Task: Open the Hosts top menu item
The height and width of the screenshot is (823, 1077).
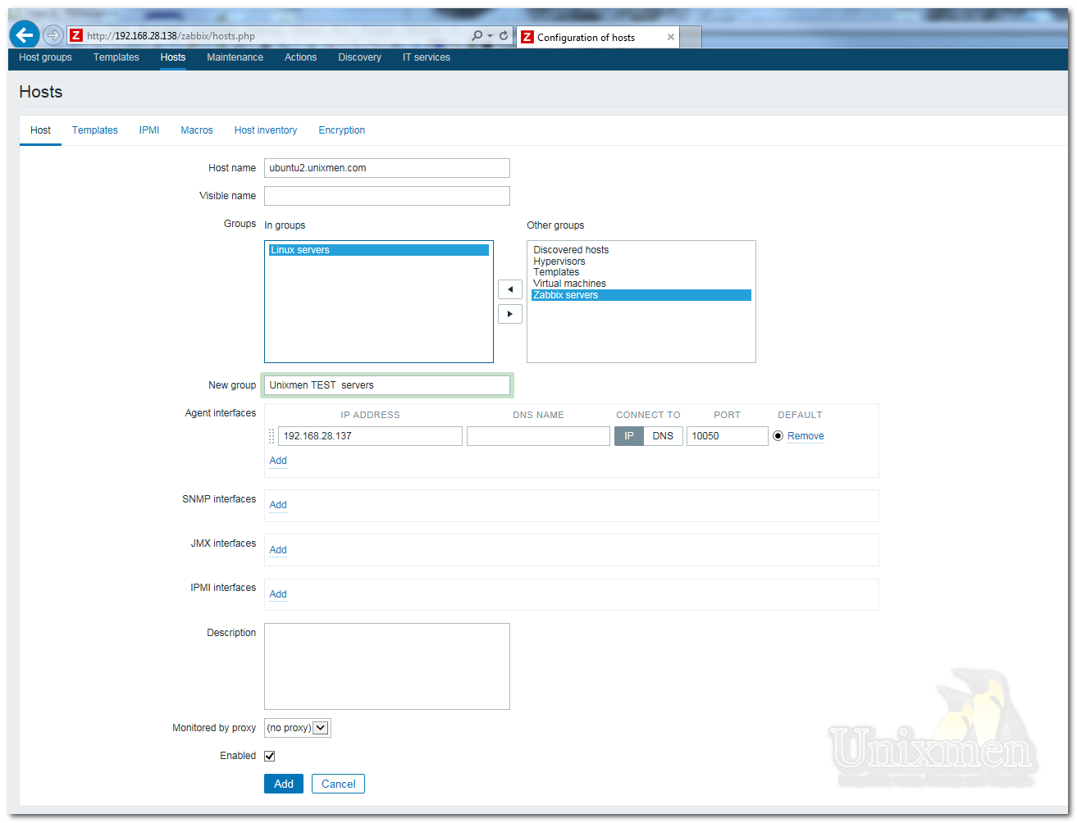Action: [x=173, y=57]
